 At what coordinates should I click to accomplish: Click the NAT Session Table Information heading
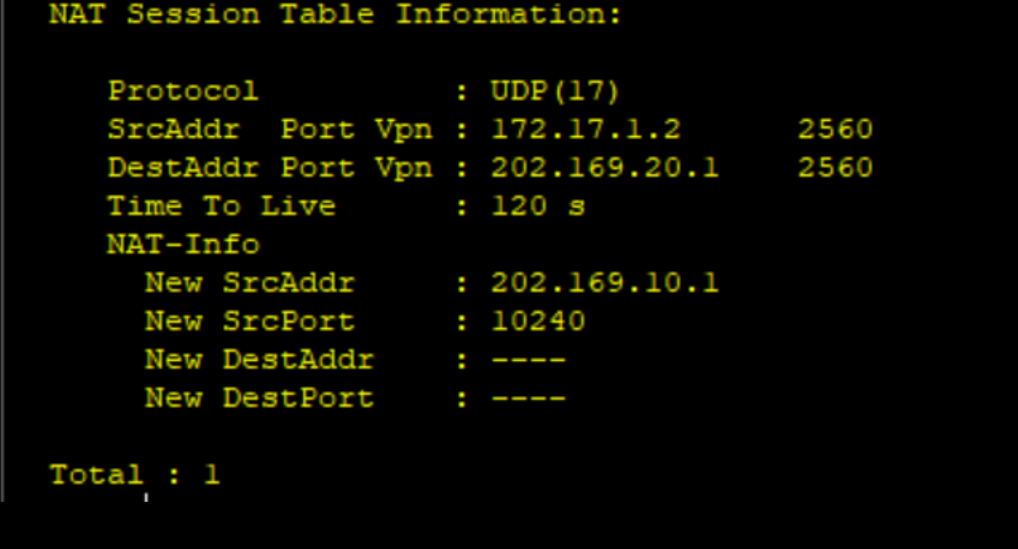coord(335,15)
